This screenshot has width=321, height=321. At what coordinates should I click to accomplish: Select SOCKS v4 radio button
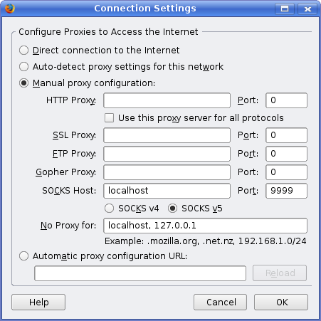[109, 209]
